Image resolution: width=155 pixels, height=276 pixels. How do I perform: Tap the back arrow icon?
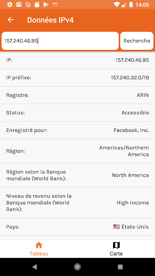click(10, 20)
